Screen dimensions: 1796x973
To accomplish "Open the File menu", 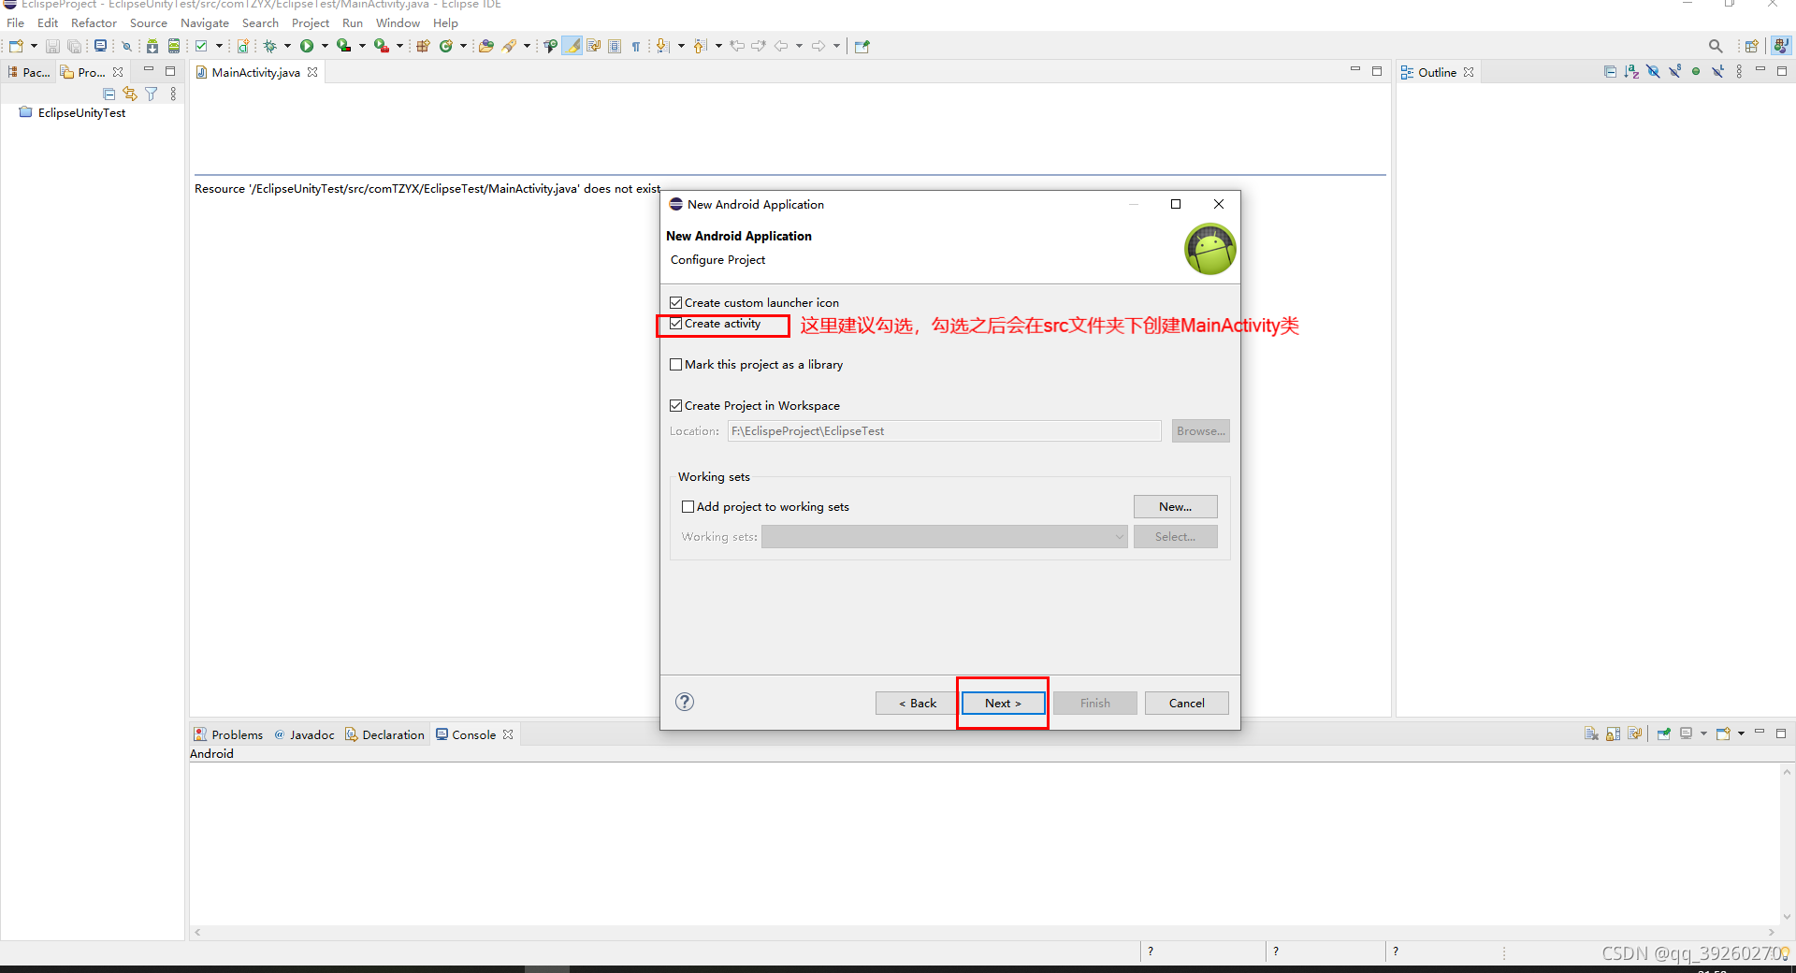I will [x=16, y=23].
